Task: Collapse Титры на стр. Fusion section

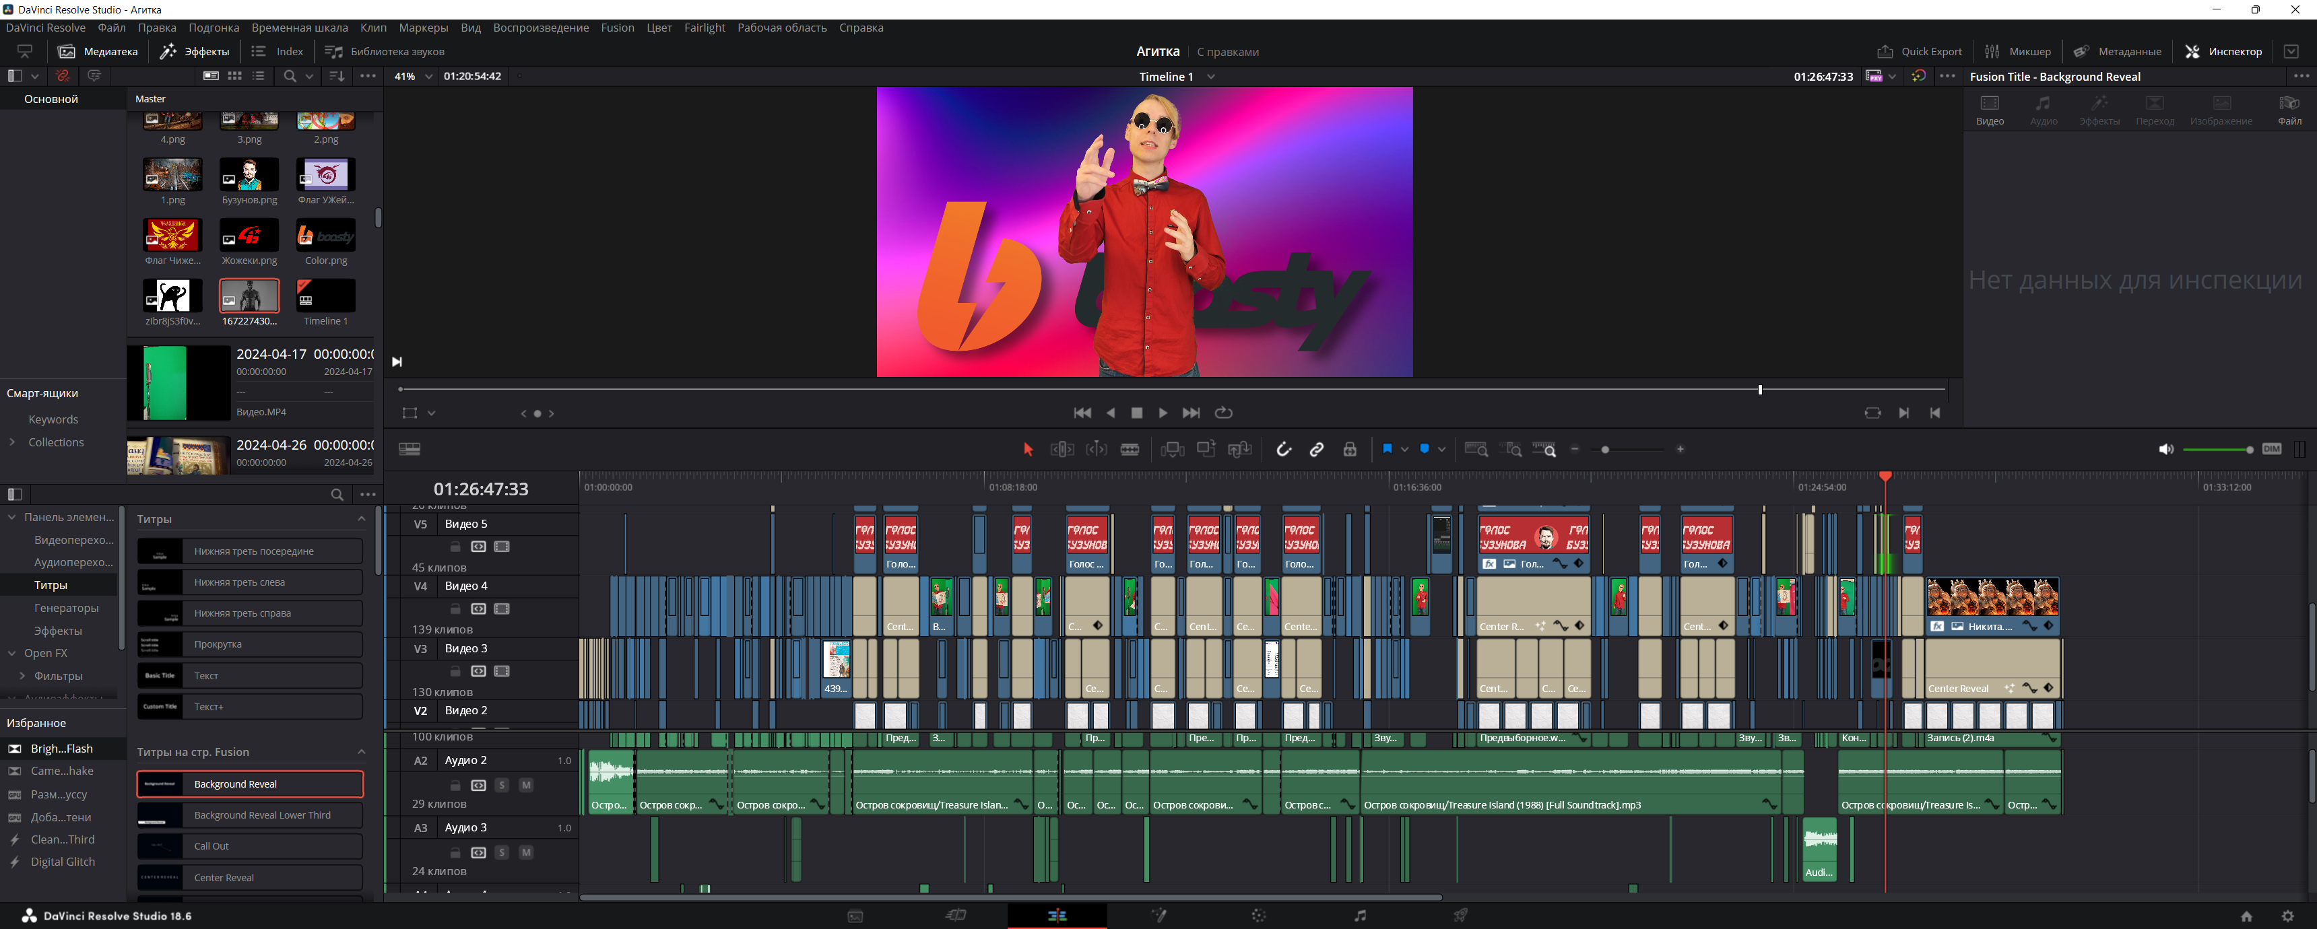Action: click(x=362, y=752)
